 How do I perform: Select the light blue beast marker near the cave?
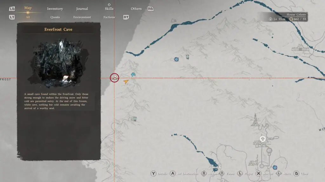tap(133, 75)
